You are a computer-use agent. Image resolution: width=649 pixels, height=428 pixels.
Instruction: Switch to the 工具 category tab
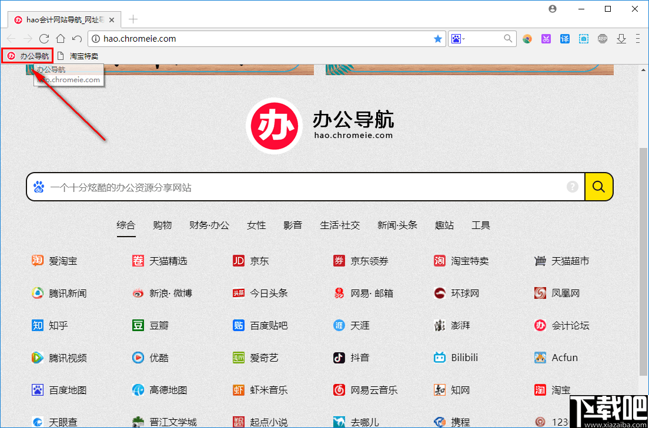(x=481, y=225)
